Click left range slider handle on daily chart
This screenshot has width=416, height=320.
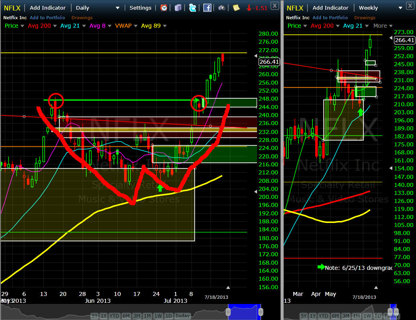228,312
